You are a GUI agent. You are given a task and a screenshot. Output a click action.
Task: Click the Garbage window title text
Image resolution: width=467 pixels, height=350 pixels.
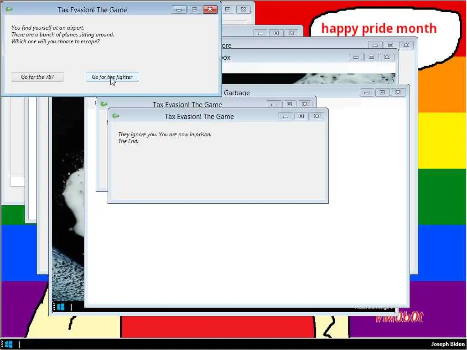(237, 93)
